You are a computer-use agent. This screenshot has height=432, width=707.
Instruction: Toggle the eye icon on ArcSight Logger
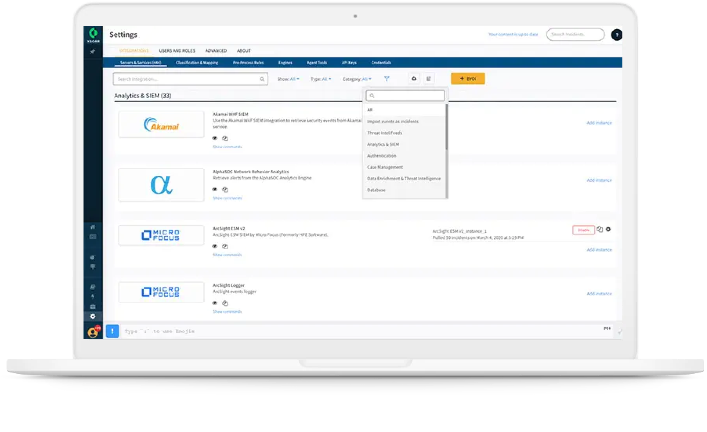215,303
